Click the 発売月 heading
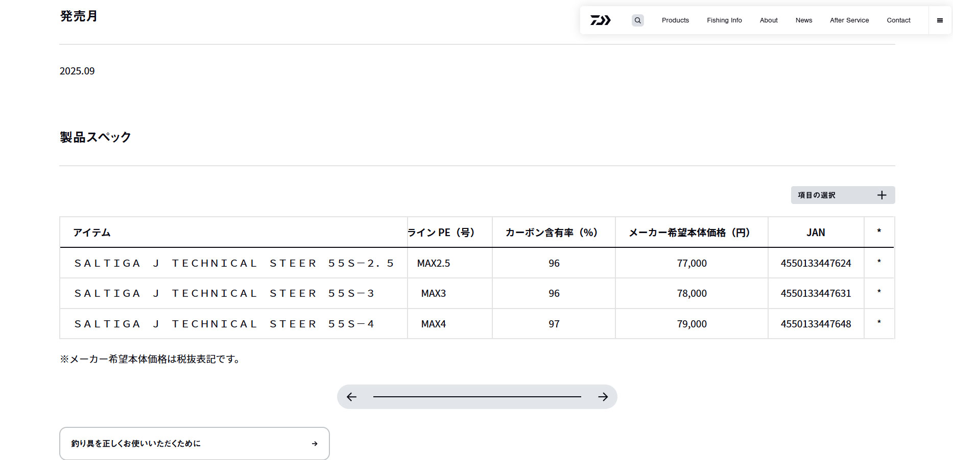The image size is (953, 460). 79,16
